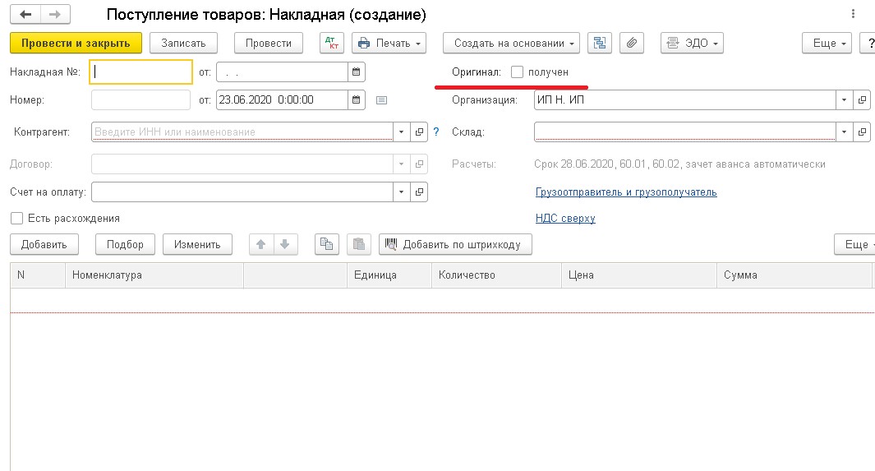This screenshot has height=471, width=875.
Task: Open the Печать menu
Action: coord(389,43)
